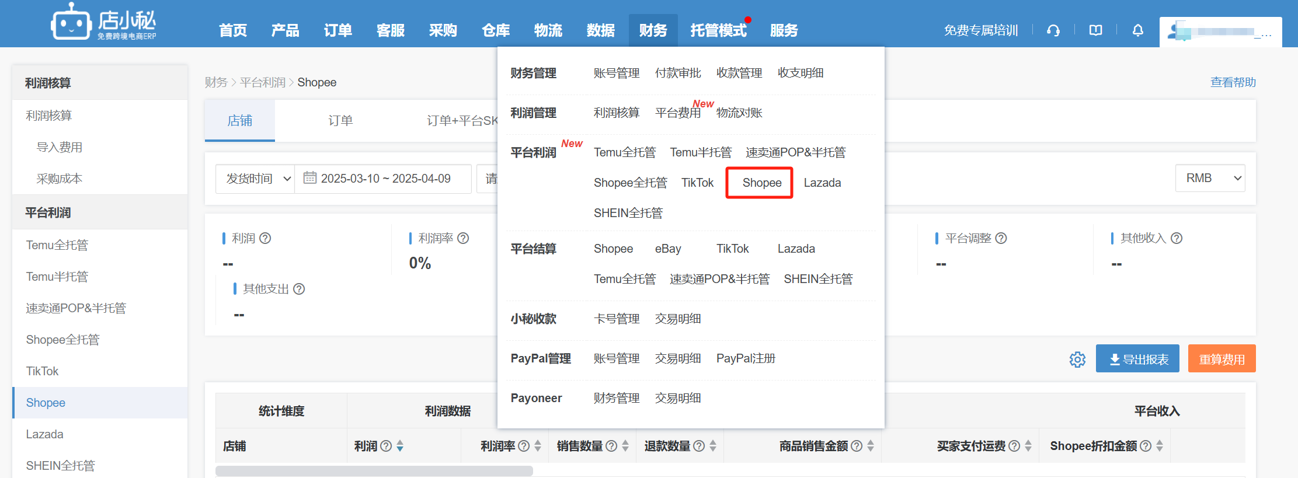Click the 导出报表 button
1298x478 pixels.
coord(1137,358)
